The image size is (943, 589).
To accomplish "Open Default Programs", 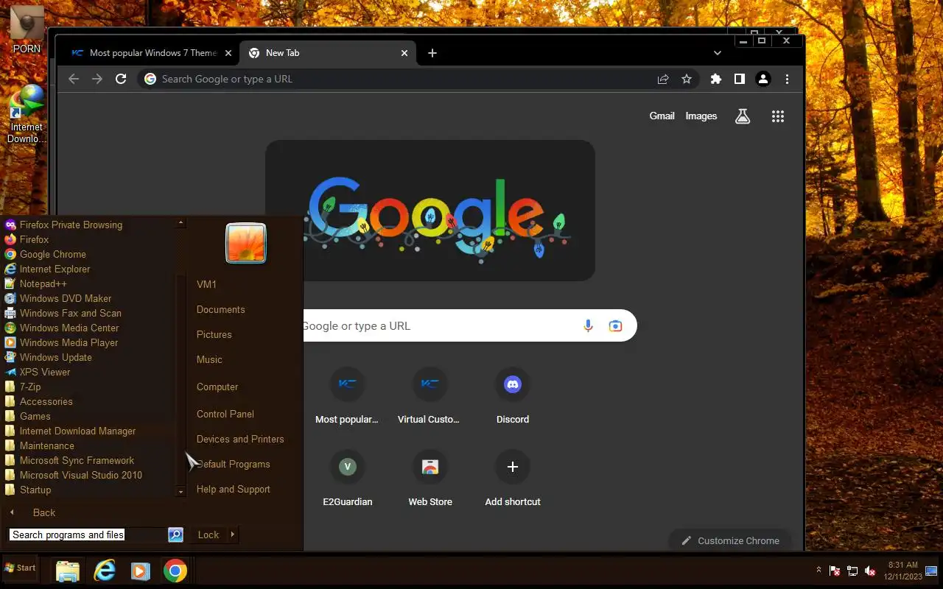I will [234, 464].
